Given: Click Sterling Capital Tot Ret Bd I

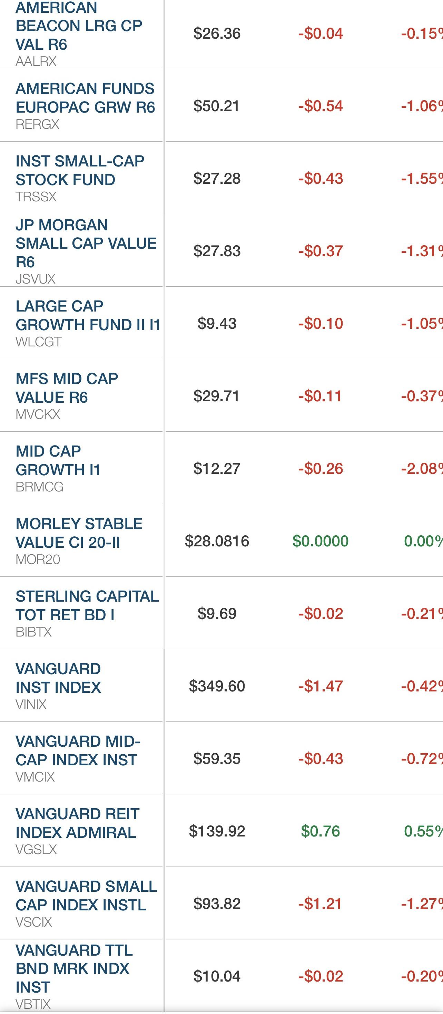Looking at the screenshot, I should [87, 605].
